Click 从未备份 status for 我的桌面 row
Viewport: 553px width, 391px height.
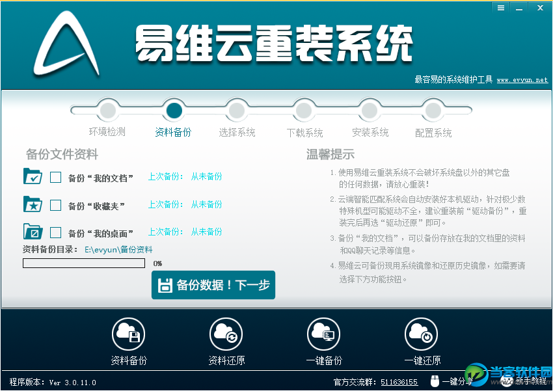coord(207,232)
